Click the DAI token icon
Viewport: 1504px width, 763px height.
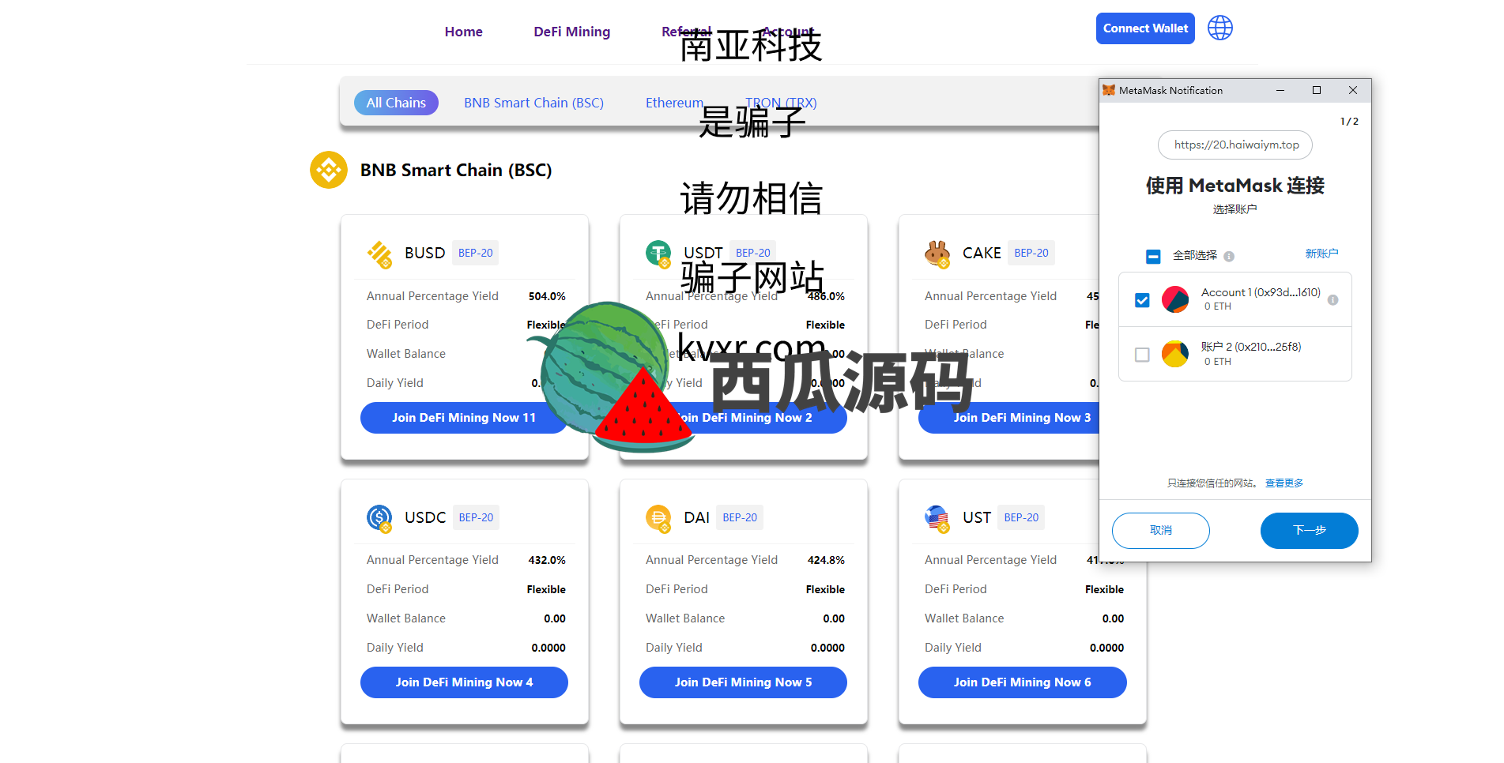pos(658,518)
